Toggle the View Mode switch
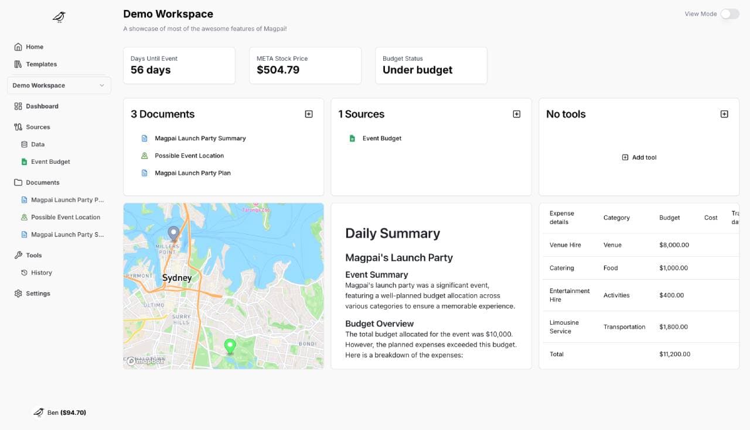This screenshot has height=430, width=750. [x=729, y=14]
